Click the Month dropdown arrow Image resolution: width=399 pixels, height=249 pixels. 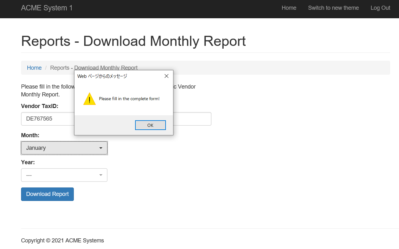(101, 148)
